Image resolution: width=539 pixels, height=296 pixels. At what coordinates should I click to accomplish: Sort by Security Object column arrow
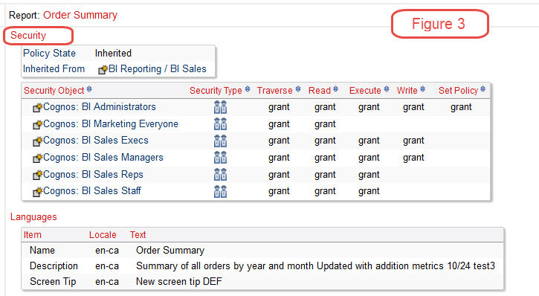89,89
